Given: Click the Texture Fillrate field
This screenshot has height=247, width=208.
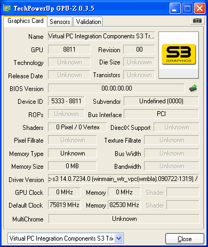Looking at the screenshot, I should tap(172, 140).
